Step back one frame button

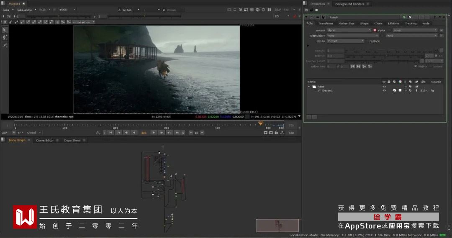tap(126, 133)
